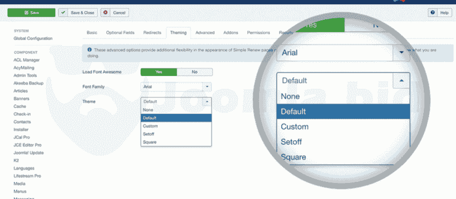
Task: Choose Square theme option
Action: tap(176, 142)
